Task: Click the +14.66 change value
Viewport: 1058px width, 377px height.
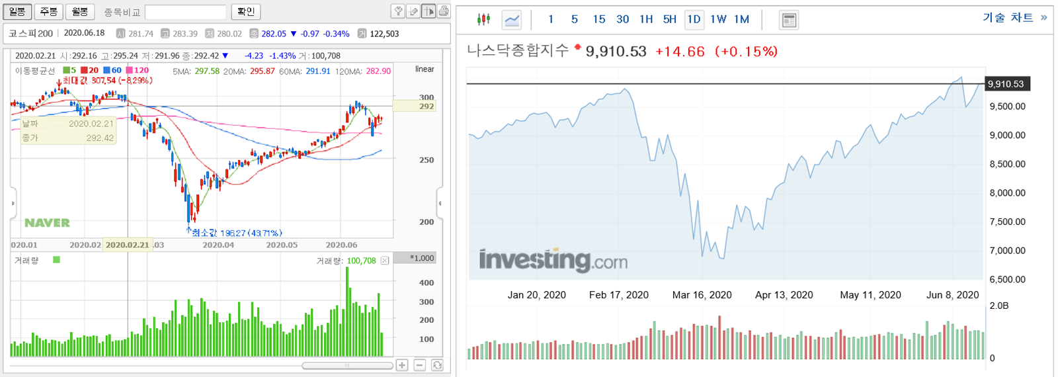Action: click(x=680, y=51)
